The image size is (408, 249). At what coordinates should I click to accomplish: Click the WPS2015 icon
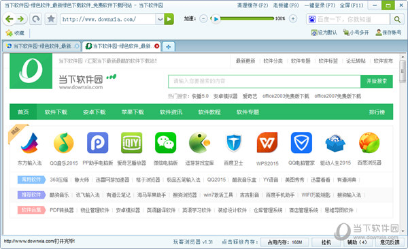pyautogui.click(x=267, y=143)
